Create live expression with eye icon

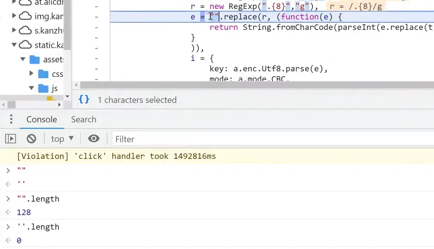point(93,138)
